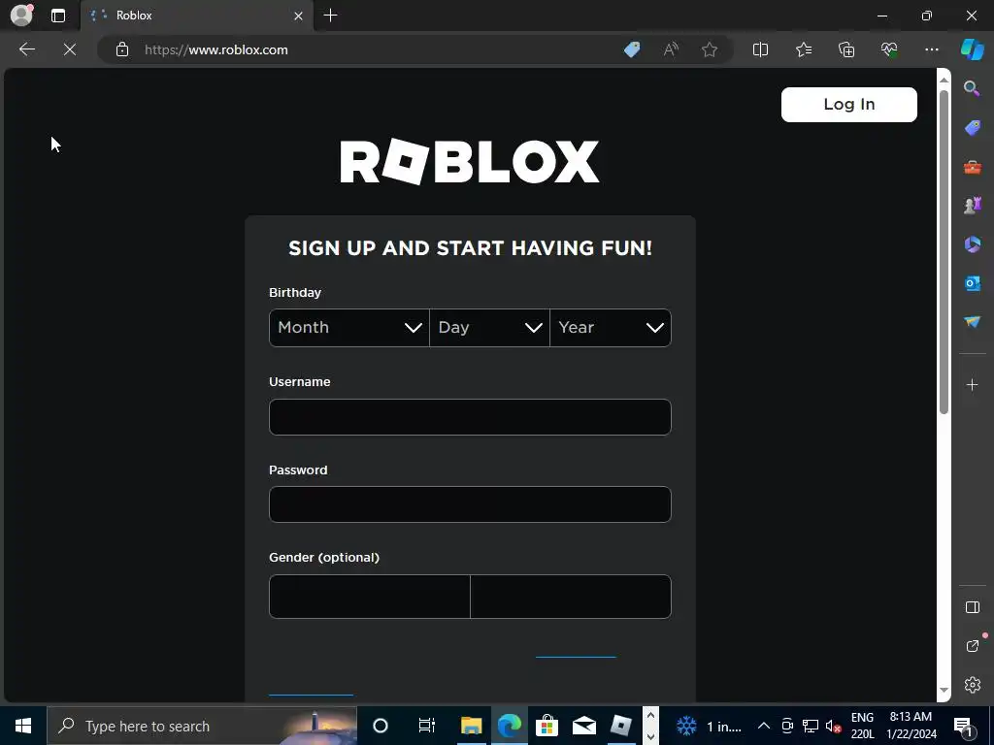
Task: Stop loading the page
Action: pos(70,49)
